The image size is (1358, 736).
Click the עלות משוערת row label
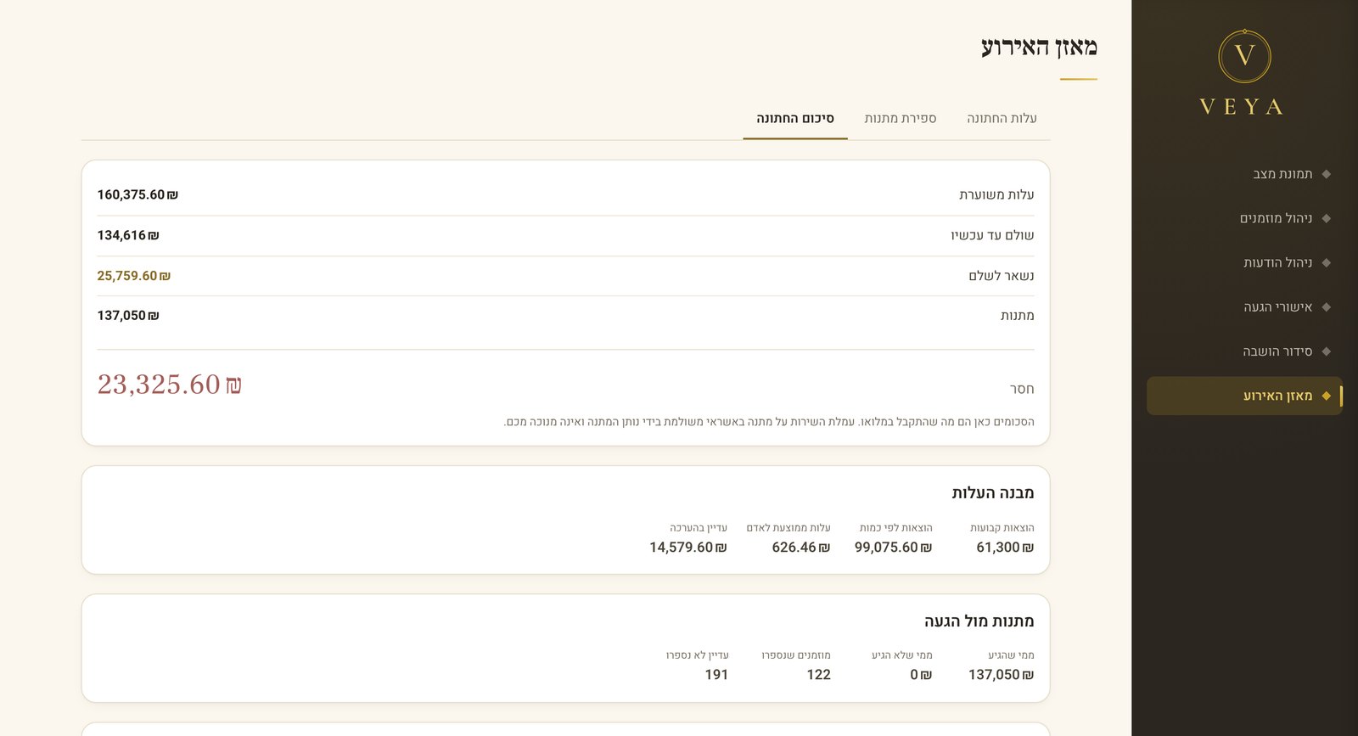pyautogui.click(x=996, y=194)
